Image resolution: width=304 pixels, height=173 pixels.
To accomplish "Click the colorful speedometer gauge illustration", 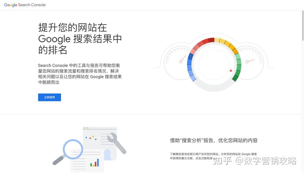I will 214,62.
